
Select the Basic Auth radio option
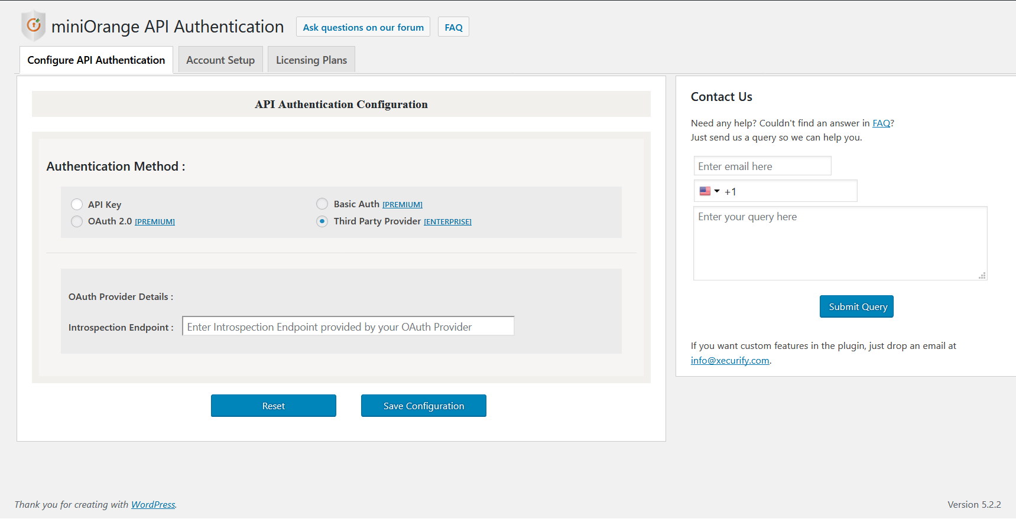322,204
